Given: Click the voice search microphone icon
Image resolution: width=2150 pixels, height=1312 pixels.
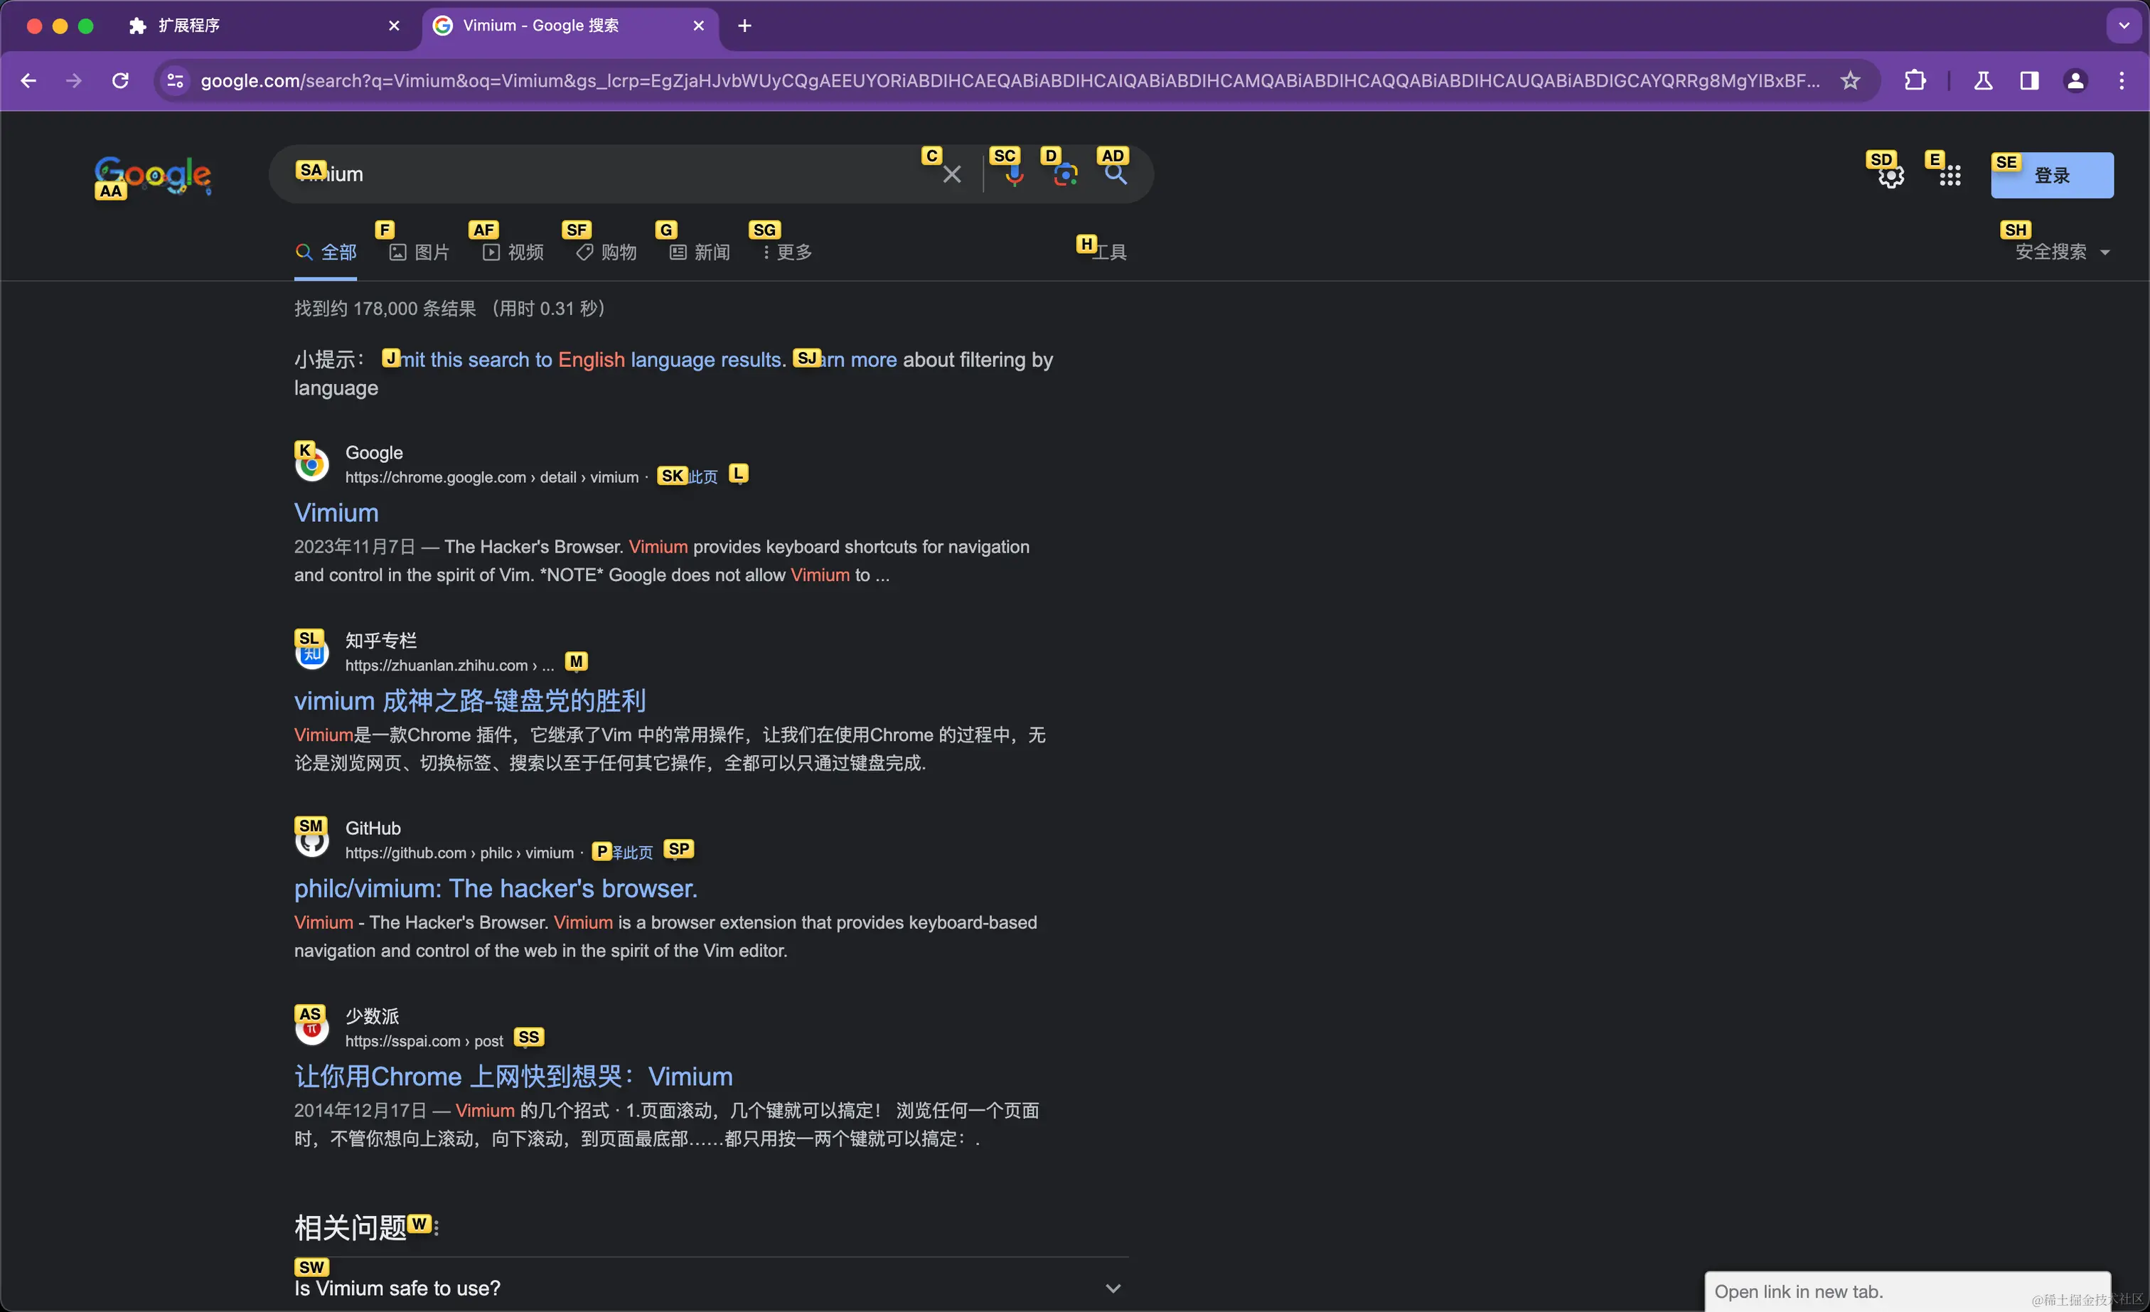Looking at the screenshot, I should [x=1014, y=176].
